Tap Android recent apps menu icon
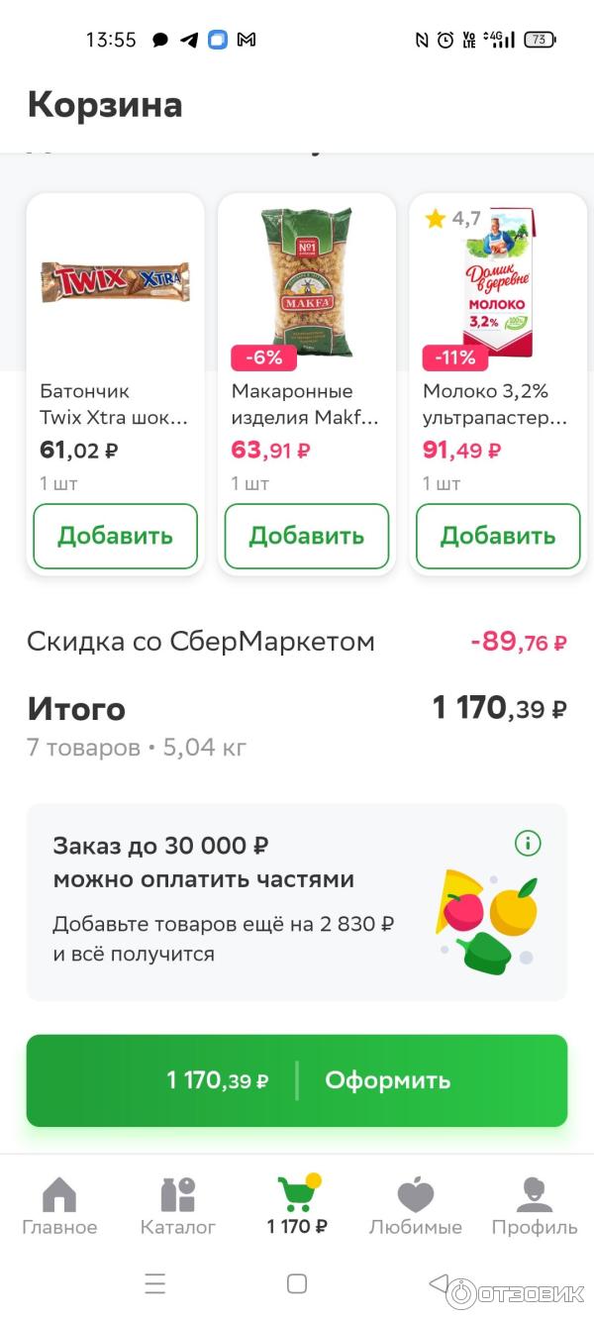Viewport: 594px width, 1320px height. [155, 1284]
